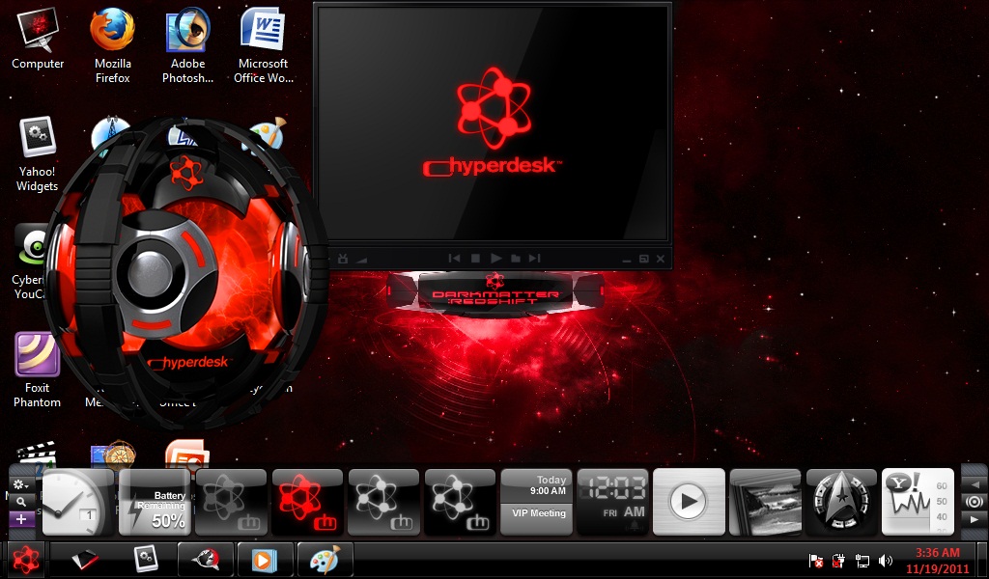989x579 pixels.
Task: Click the silver play button dock widget
Action: [x=689, y=502]
